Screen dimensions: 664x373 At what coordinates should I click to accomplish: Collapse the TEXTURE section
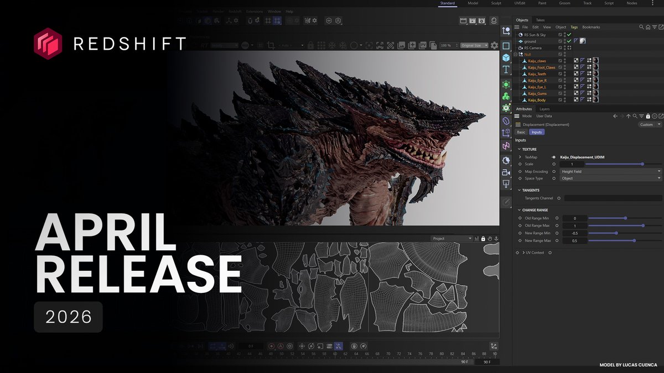coord(520,149)
